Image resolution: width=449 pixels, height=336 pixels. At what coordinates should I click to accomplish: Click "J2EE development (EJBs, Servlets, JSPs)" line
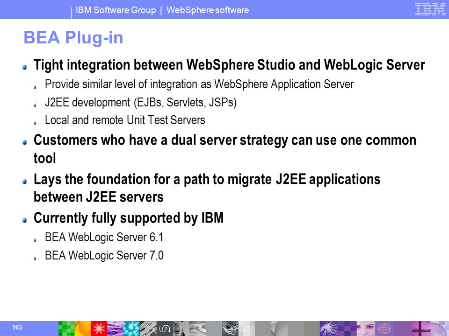141,102
